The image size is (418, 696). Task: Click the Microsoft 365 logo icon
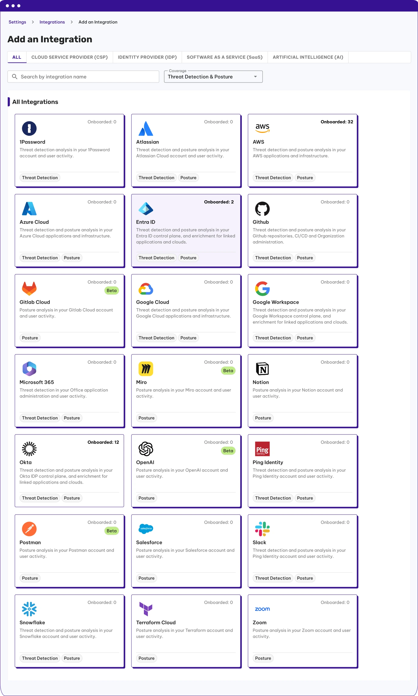coord(29,369)
